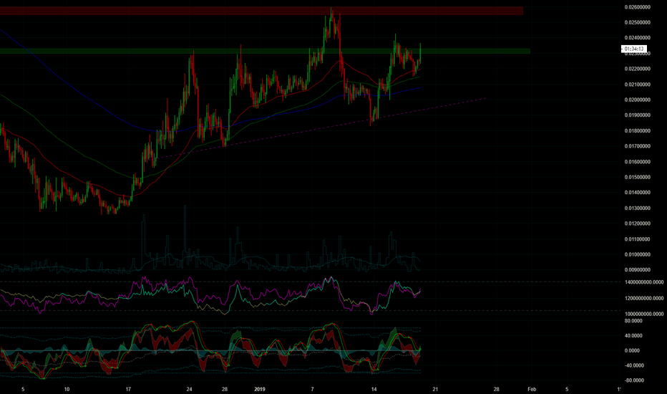
Task: Click the 1400000000.0000 indicator scale label
Action: point(643,282)
